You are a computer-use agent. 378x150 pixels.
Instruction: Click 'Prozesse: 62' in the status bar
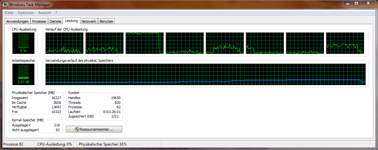point(13,144)
